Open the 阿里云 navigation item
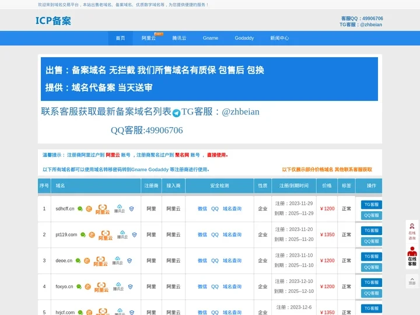 click(x=149, y=38)
